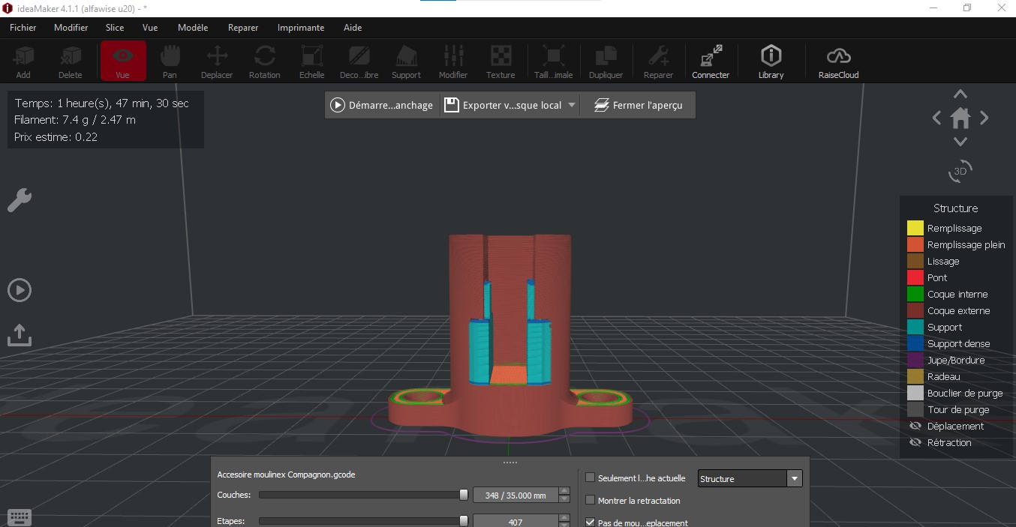The height and width of the screenshot is (527, 1016).
Task: Click the wrench settings icon on left
Action: click(20, 200)
